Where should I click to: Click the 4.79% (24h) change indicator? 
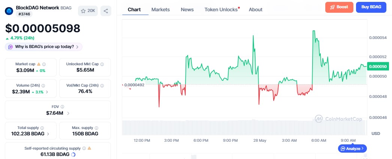coord(20,38)
